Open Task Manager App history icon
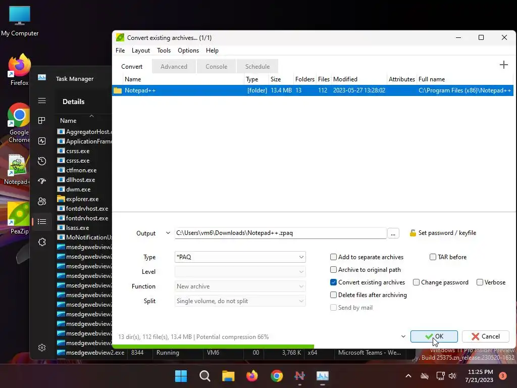 coord(42,161)
